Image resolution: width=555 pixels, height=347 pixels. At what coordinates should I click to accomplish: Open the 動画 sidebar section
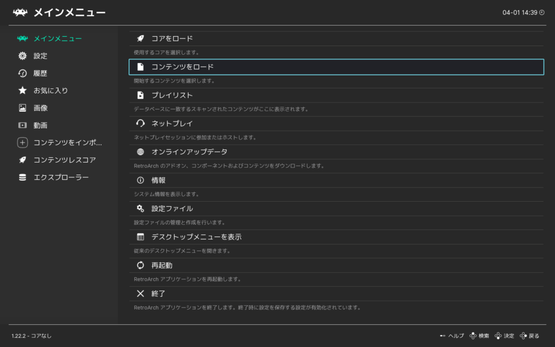(x=40, y=125)
